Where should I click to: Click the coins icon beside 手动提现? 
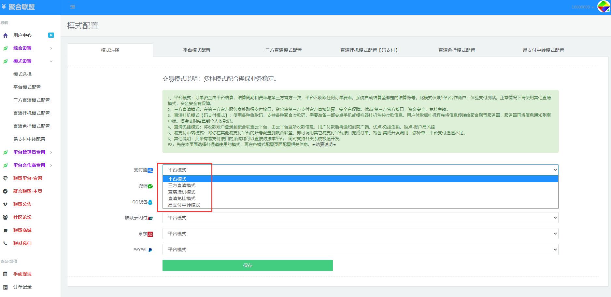[x=5, y=274]
